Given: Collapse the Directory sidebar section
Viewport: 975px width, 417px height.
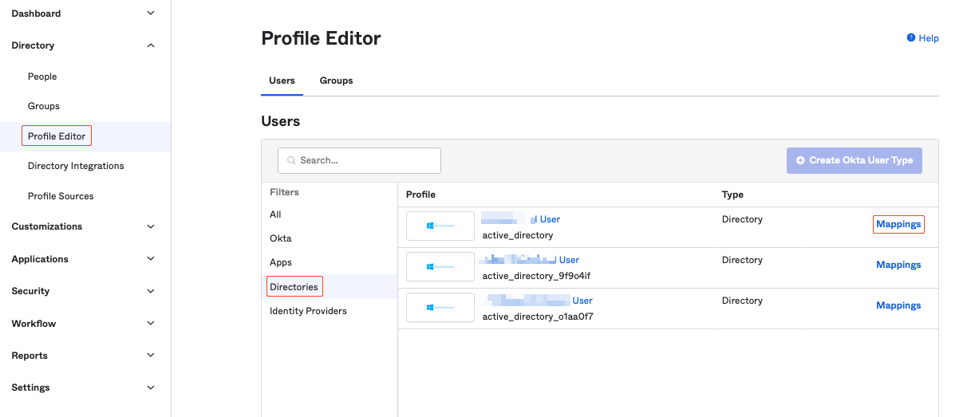Looking at the screenshot, I should [151, 45].
